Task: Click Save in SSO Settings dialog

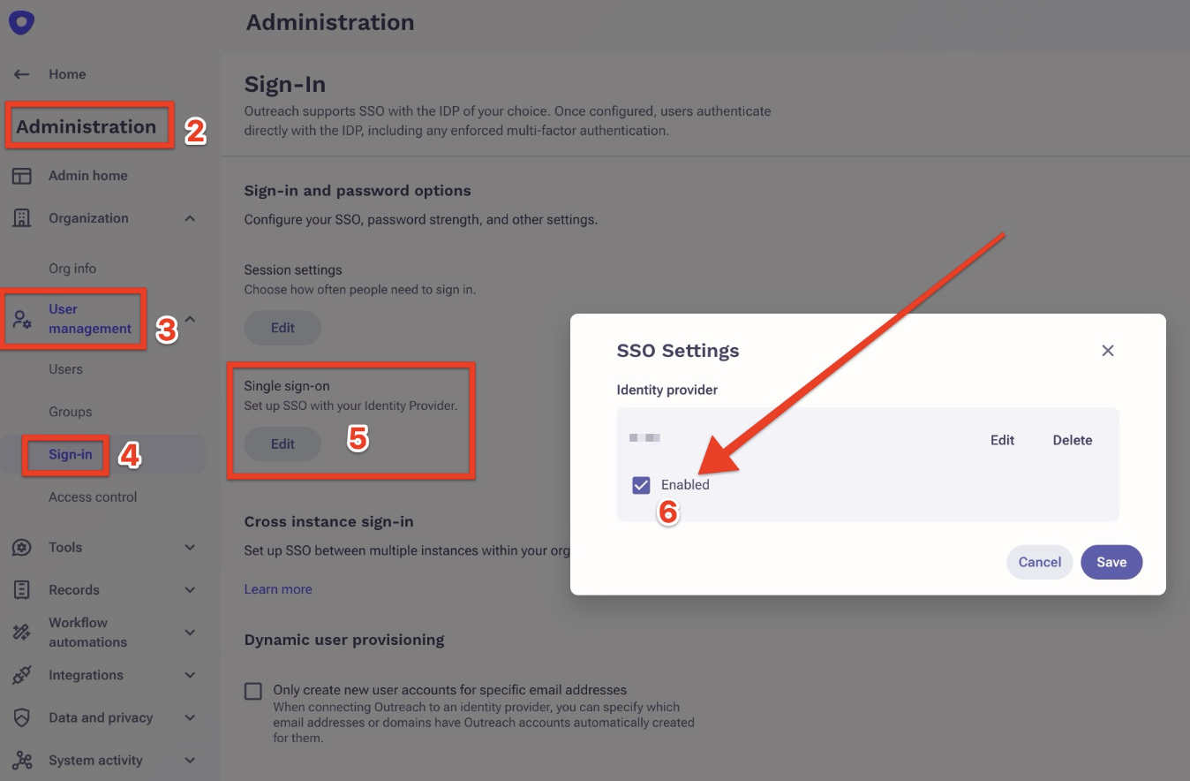Action: (x=1111, y=562)
